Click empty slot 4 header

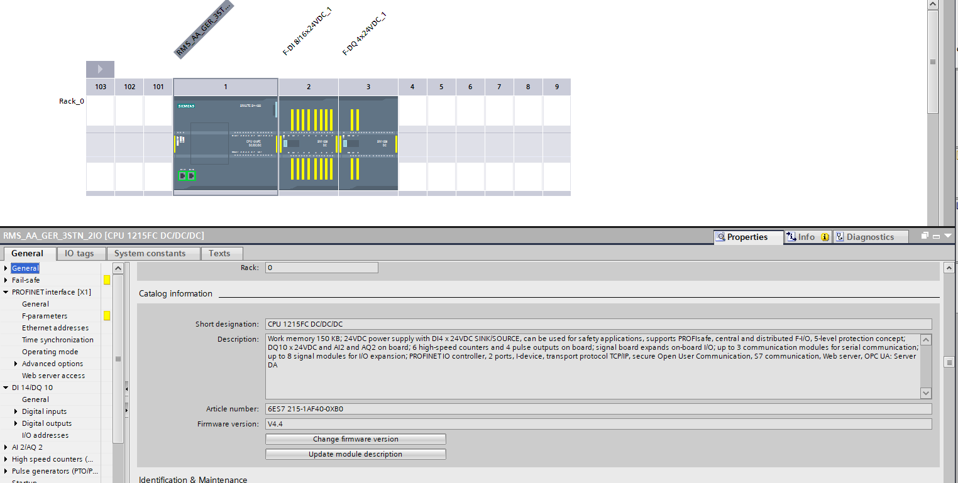(x=412, y=87)
